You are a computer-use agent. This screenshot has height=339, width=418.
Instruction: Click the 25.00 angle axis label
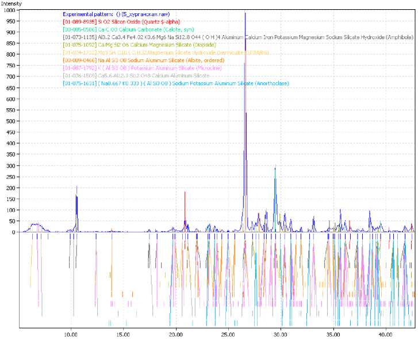pyautogui.click(x=228, y=334)
